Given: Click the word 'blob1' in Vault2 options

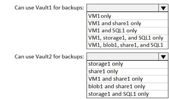Looking at the screenshot, I should [x=95, y=86].
